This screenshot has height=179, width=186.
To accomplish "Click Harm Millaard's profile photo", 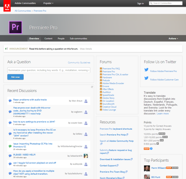I will pyautogui.click(x=147, y=168).
